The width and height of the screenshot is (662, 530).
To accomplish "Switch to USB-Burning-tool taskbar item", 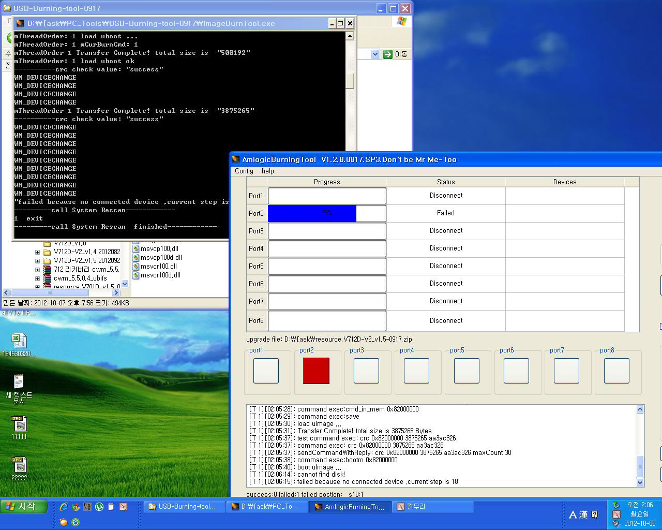I will click(184, 507).
